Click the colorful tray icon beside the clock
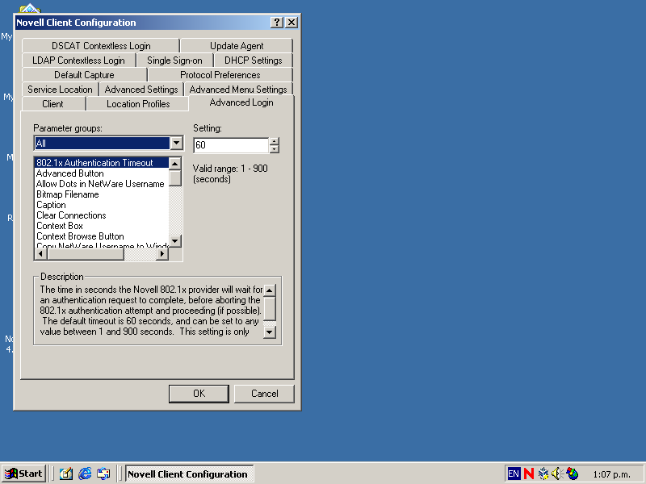 [573, 474]
